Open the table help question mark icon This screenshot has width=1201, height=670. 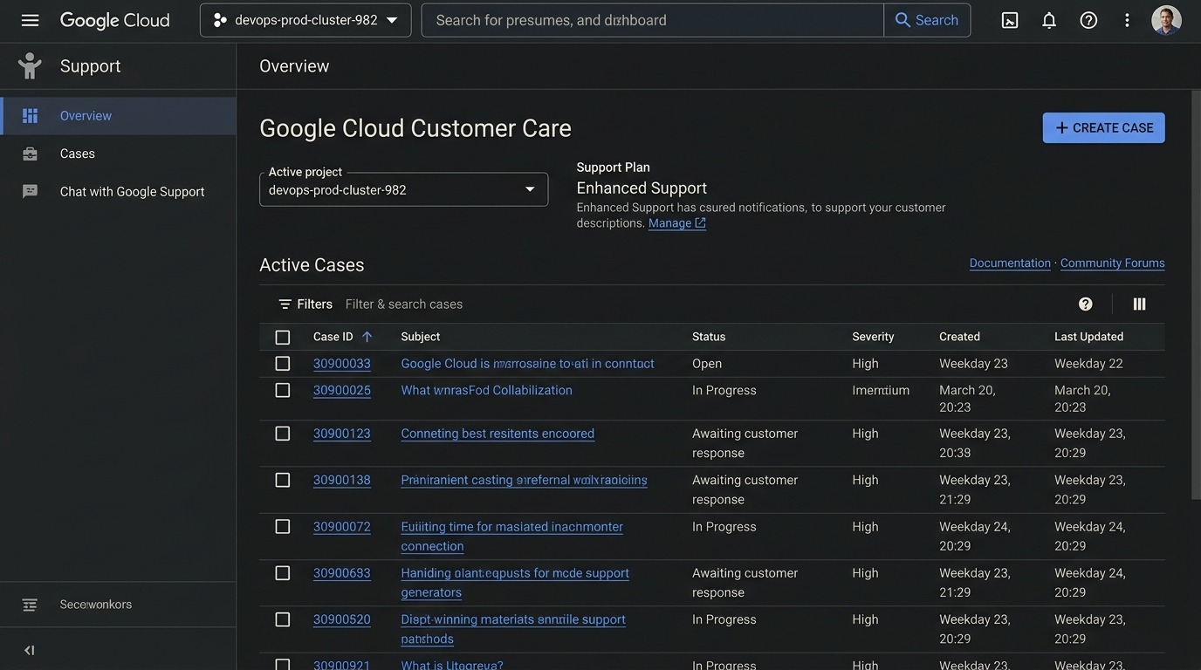(x=1086, y=304)
